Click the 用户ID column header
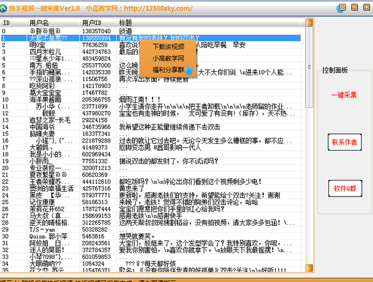Screen dimensions: 373x282 [98, 23]
